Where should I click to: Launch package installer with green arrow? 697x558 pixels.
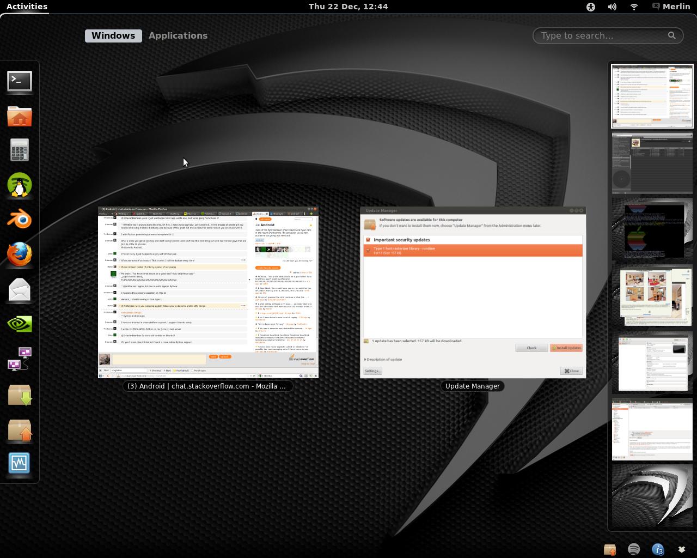click(x=20, y=395)
